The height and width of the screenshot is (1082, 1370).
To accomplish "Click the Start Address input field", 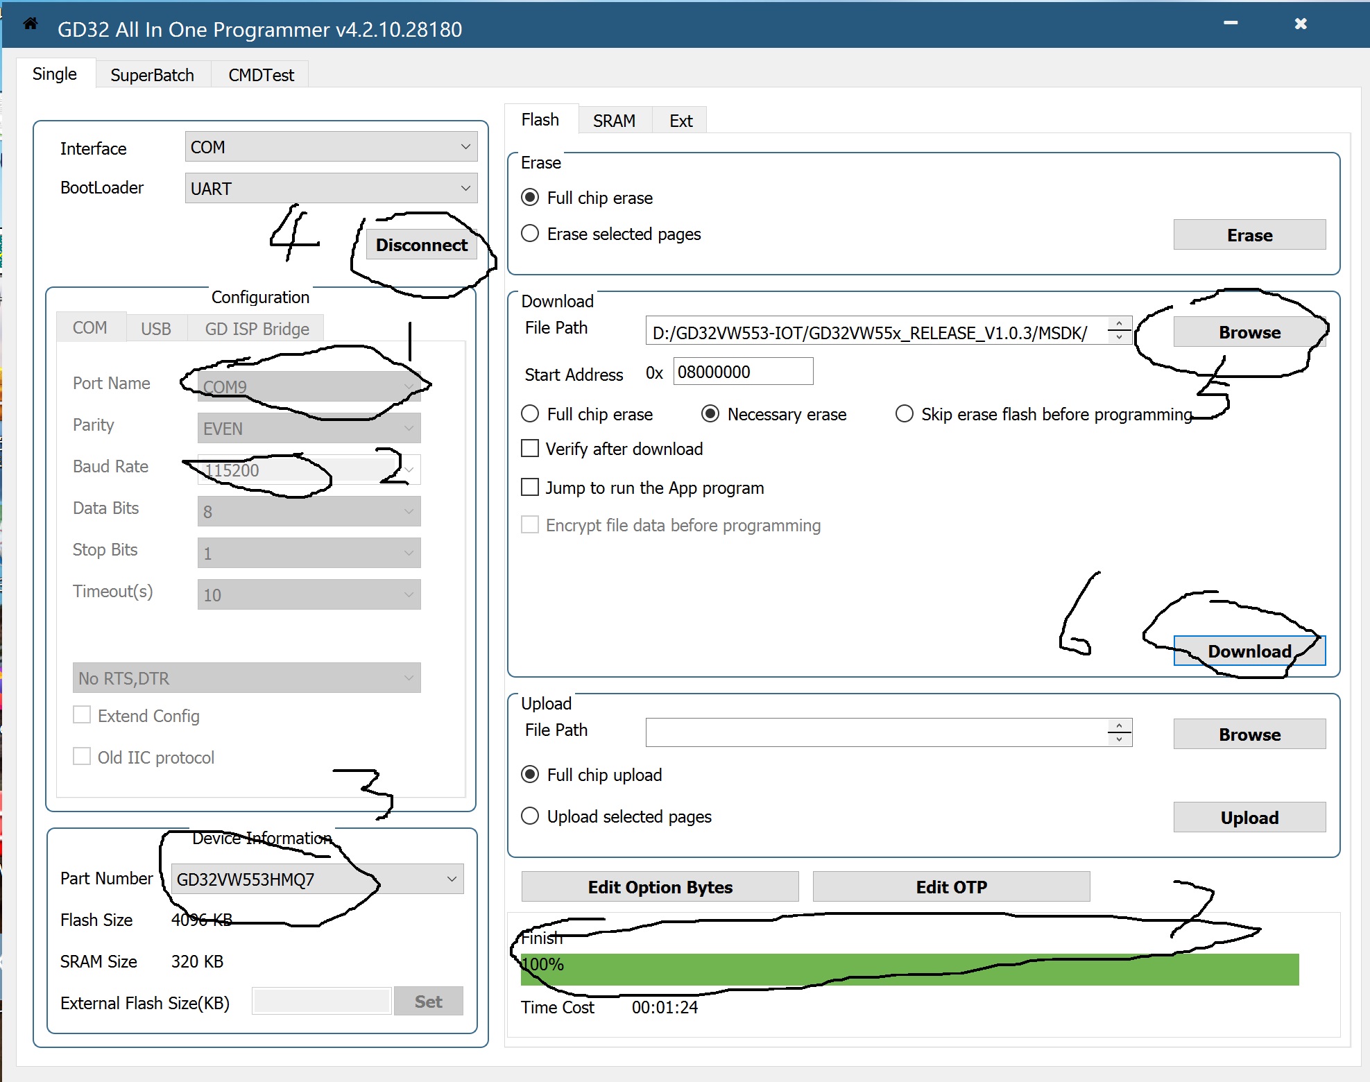I will tap(742, 372).
